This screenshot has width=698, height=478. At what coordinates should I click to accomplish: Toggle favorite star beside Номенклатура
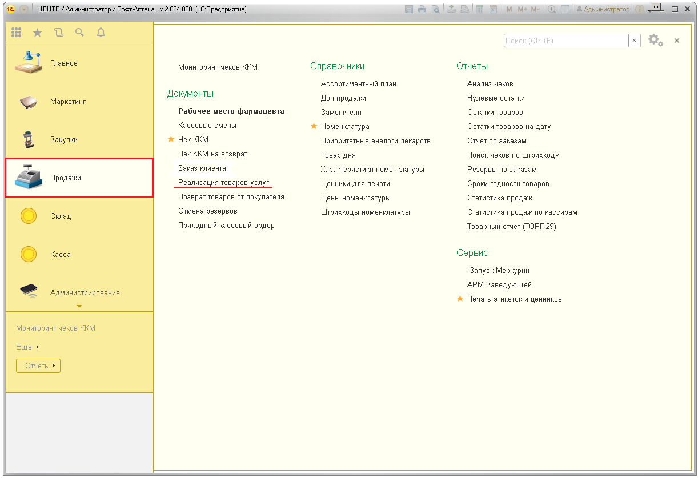click(x=314, y=126)
